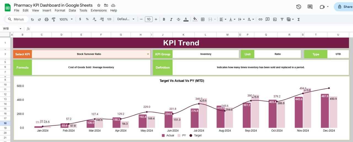Click the Share button

click(x=344, y=7)
